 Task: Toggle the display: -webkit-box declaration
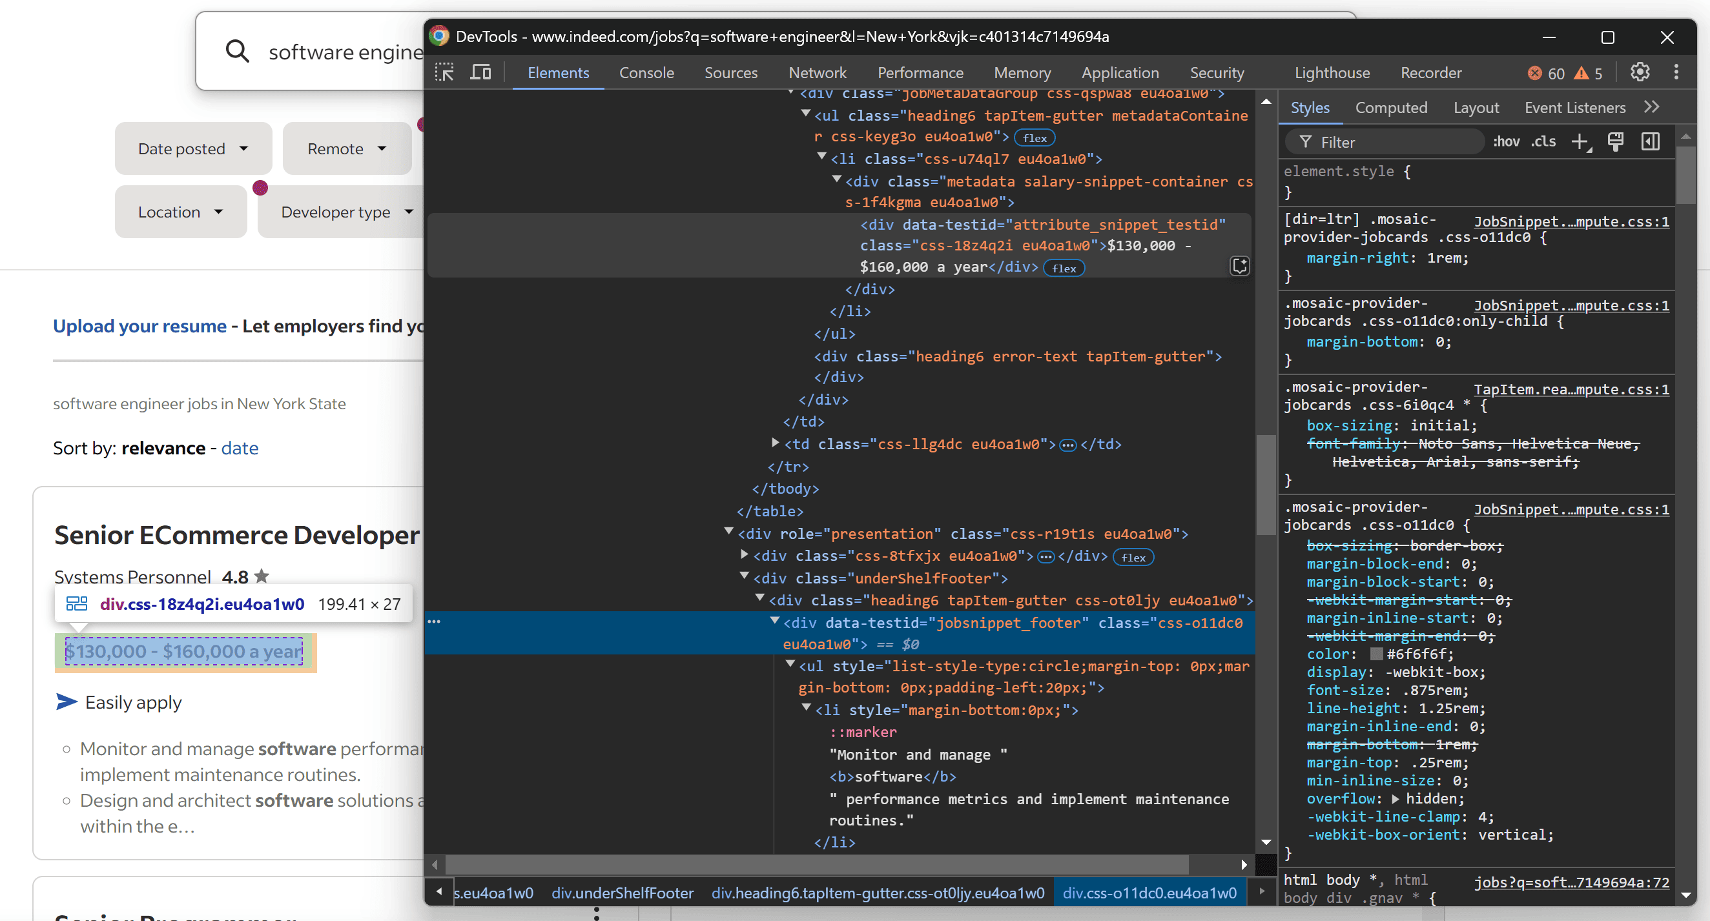pyautogui.click(x=1396, y=672)
